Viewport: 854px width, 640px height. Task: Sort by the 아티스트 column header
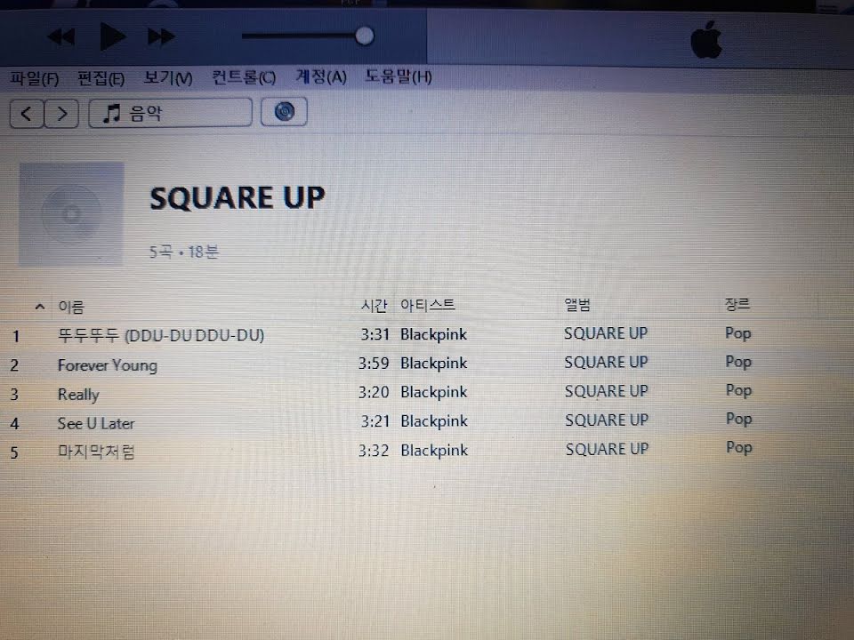428,305
